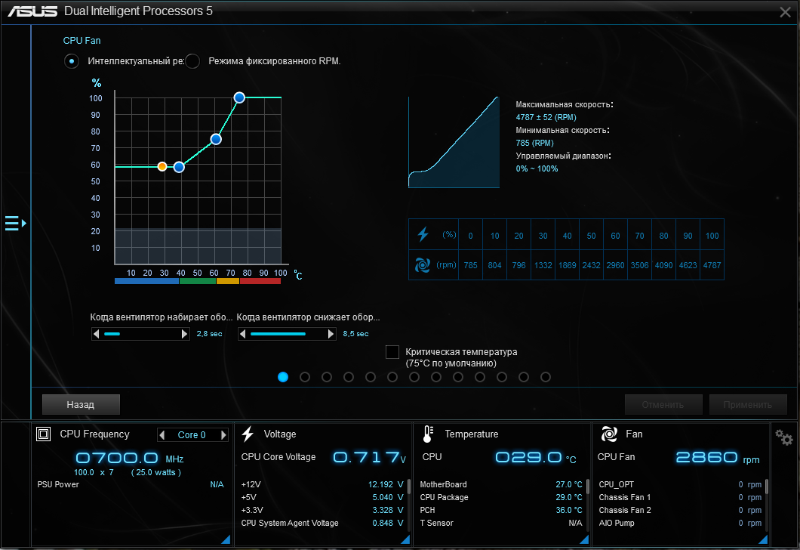Click the PCH temperature row
The image size is (800, 550).
coord(501,510)
